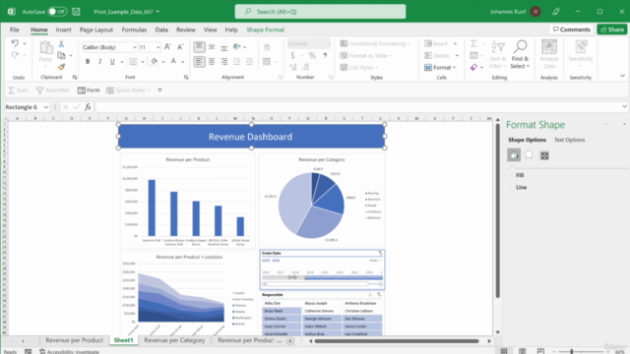Toggle Bold formatting
Image resolution: width=630 pixels, height=354 pixels.
pyautogui.click(x=88, y=61)
